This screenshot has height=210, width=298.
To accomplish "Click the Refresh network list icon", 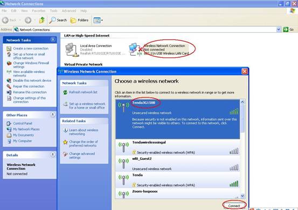I will [65, 92].
